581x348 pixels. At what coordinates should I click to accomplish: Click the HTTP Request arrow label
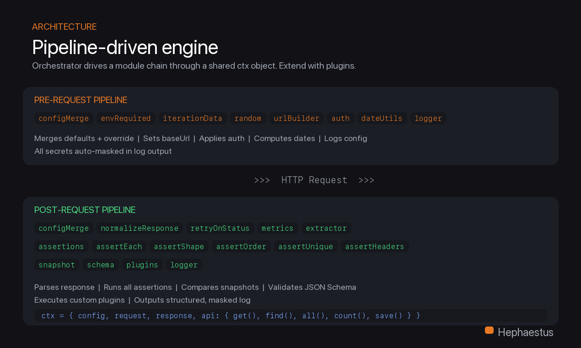pos(314,180)
